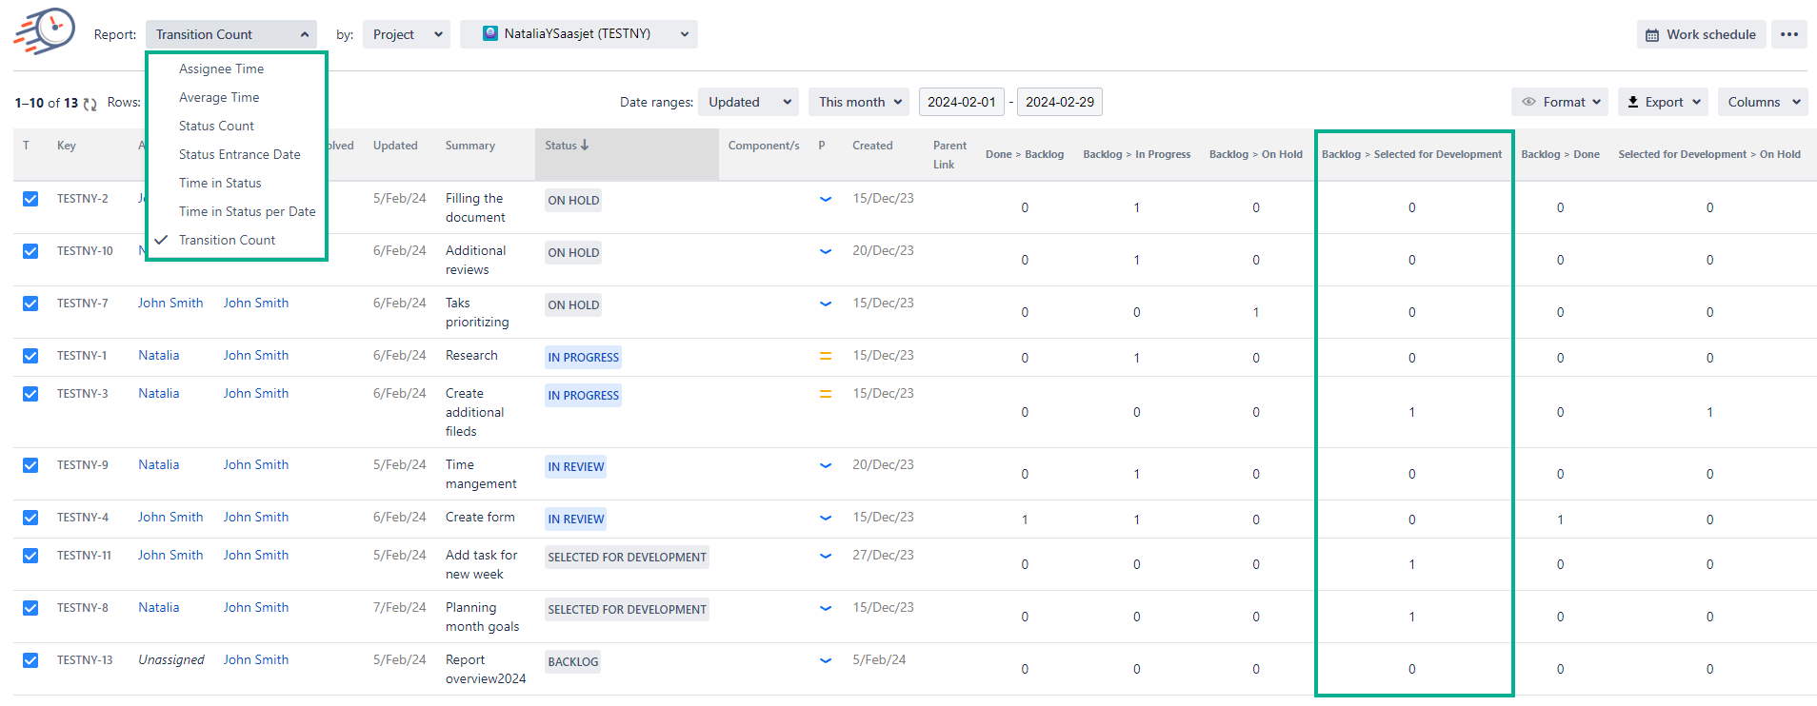Click the priority icon for TESTNY-2

(x=826, y=199)
